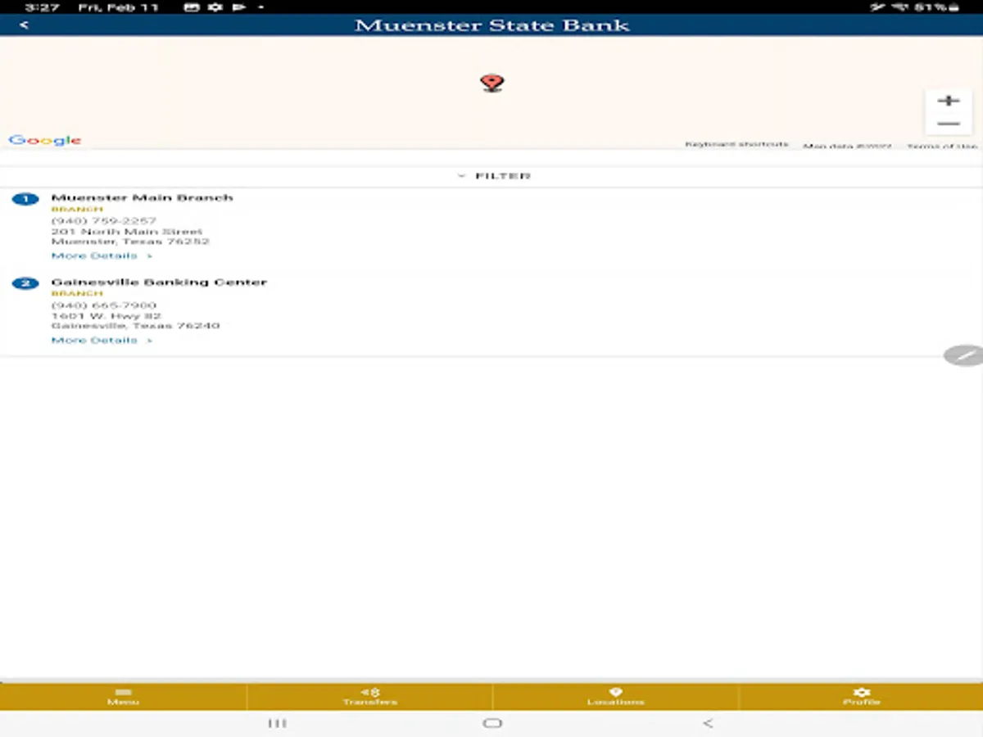The width and height of the screenshot is (983, 737).
Task: Open Keyboard shortcuts link on map
Action: (736, 145)
